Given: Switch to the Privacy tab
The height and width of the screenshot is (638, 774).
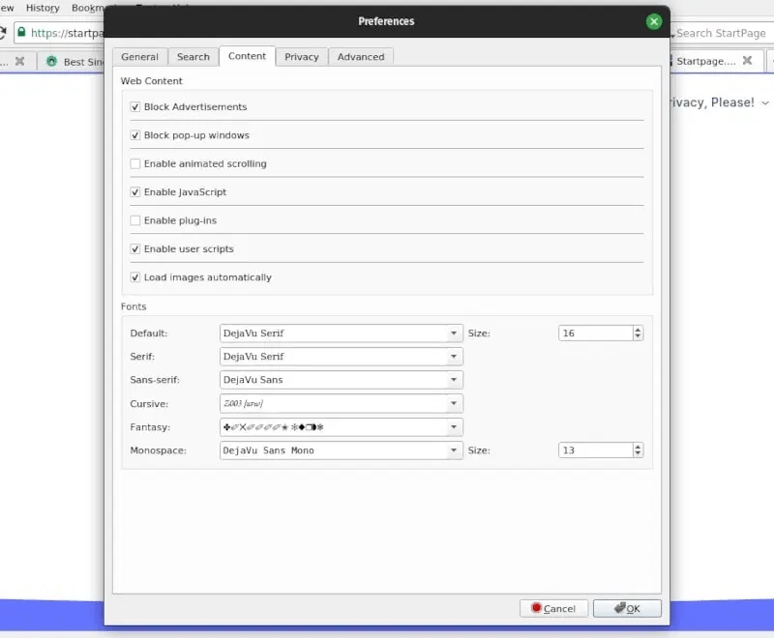Looking at the screenshot, I should click(x=302, y=57).
